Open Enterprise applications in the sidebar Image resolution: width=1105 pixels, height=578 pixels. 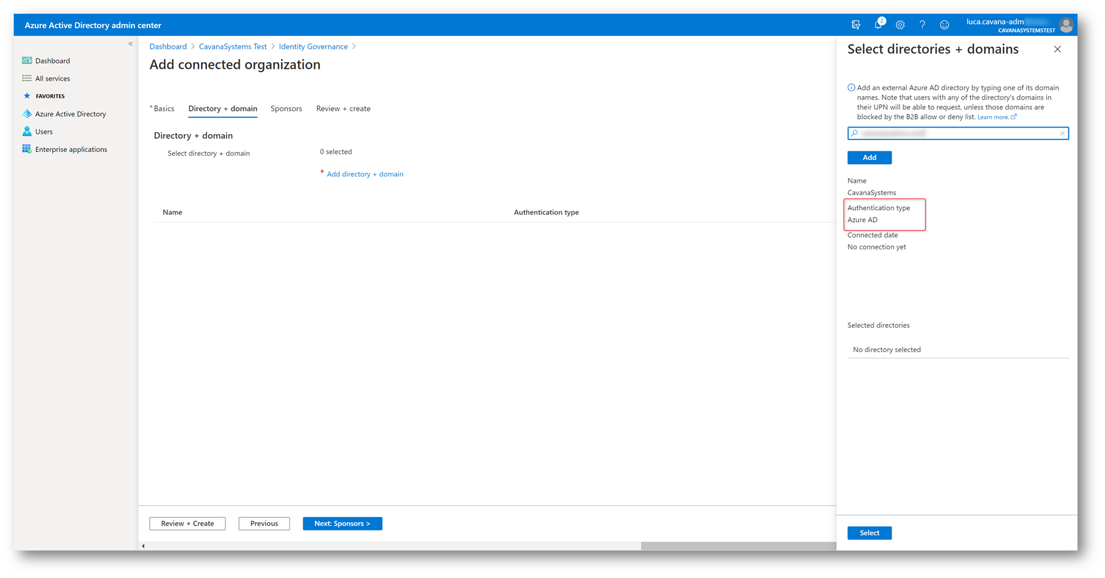tap(71, 149)
